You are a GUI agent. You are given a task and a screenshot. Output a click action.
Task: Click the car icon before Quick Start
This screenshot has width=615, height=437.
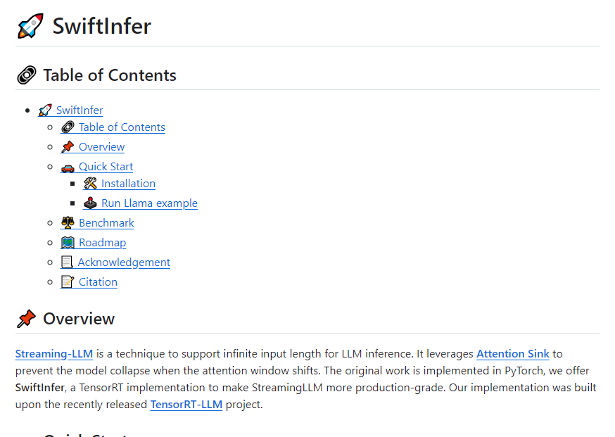tap(68, 167)
